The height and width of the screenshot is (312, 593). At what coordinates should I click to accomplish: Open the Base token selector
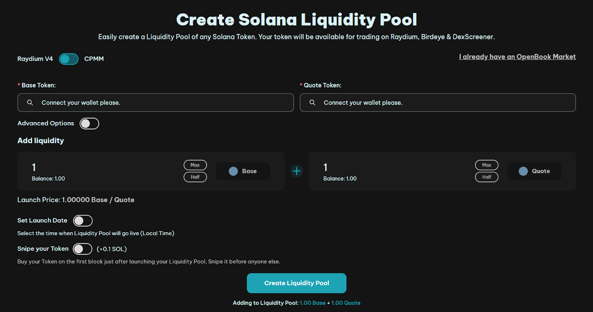point(243,171)
